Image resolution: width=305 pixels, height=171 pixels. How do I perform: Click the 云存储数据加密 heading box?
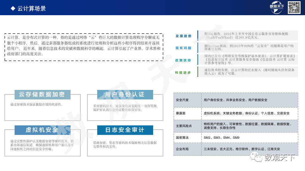42,95
